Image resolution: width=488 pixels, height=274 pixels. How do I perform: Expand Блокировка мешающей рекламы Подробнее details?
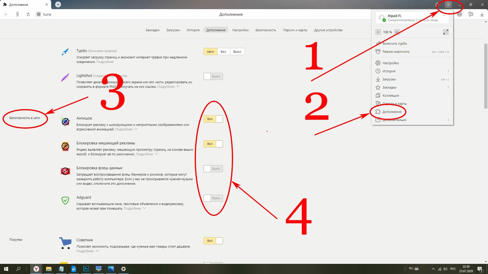[147, 154]
